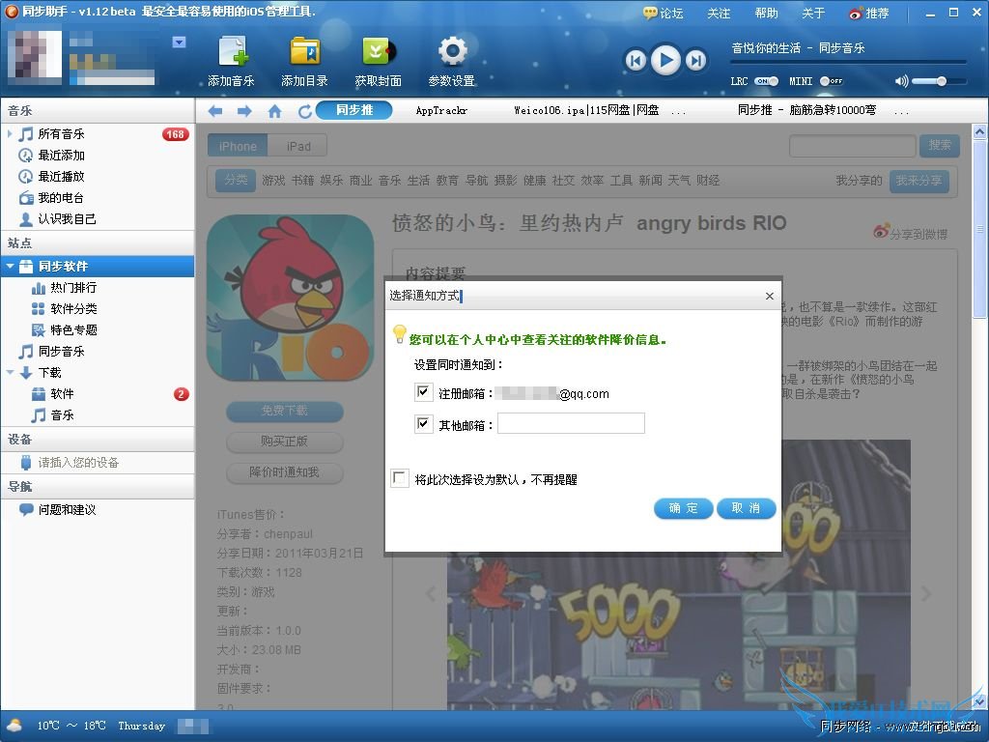Go back with the left arrow
The width and height of the screenshot is (989, 742).
point(215,111)
